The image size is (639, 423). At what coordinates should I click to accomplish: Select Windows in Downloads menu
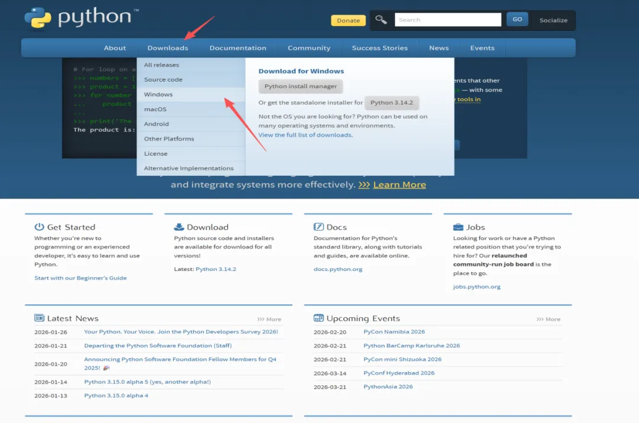[x=191, y=94]
